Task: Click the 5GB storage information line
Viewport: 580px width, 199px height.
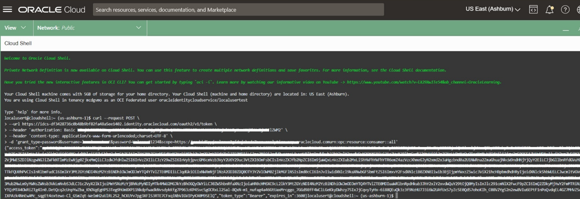Action: pyautogui.click(x=176, y=94)
